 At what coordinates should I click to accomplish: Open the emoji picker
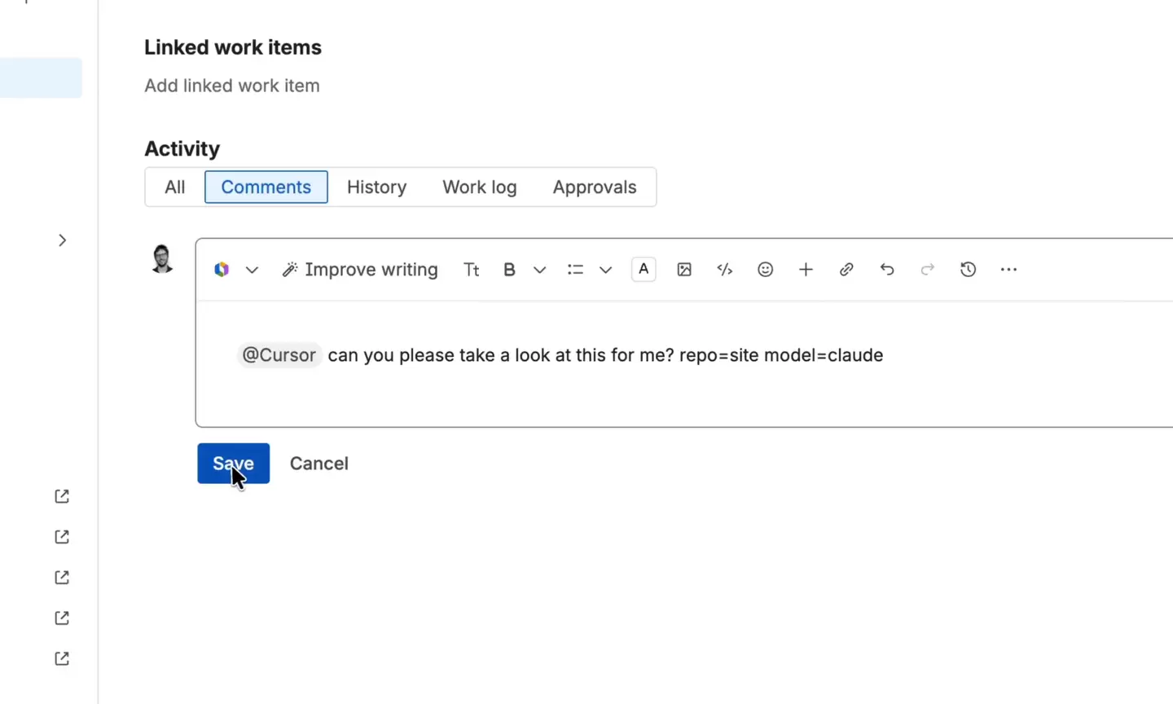coord(765,270)
